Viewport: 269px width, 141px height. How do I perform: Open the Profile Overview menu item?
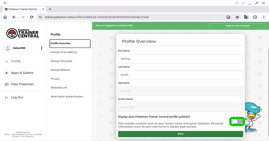[70, 43]
